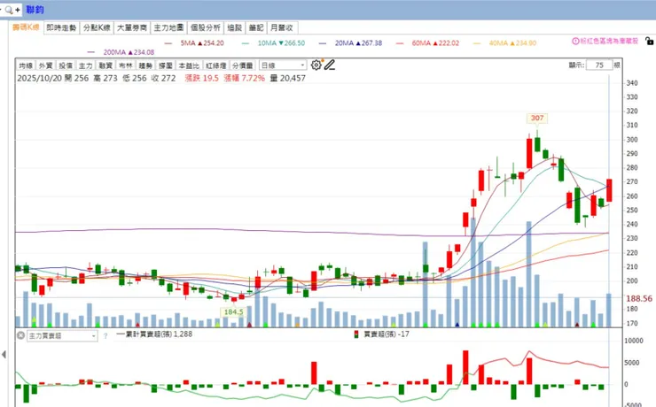The height and width of the screenshot is (407, 656).
Task: Click the 10MA legend entry
Action: click(x=273, y=43)
